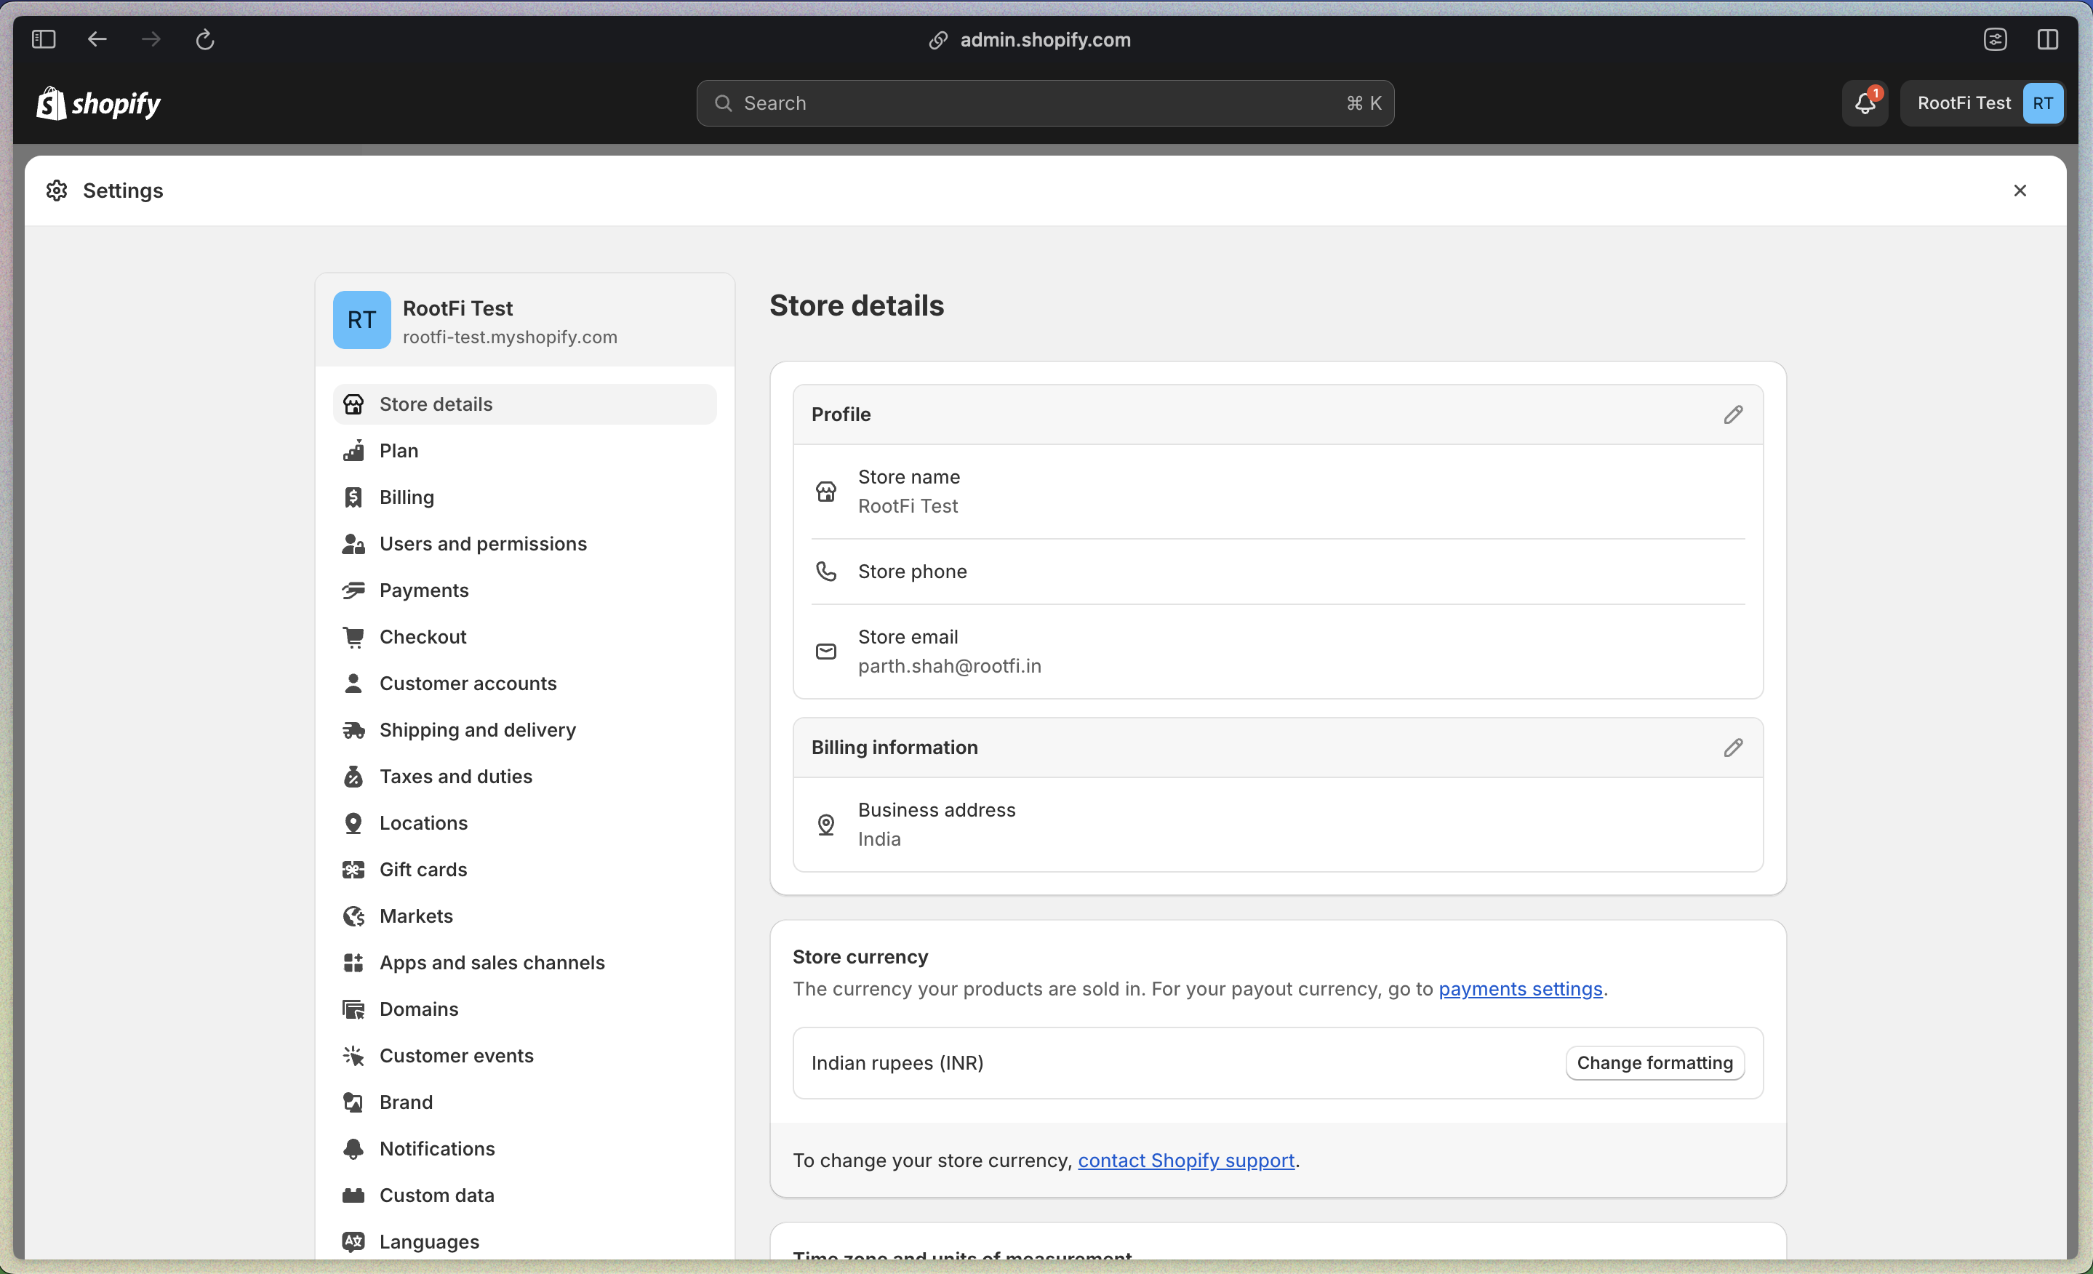This screenshot has width=2093, height=1274.
Task: Click the contact Shopify support link
Action: 1186,1160
